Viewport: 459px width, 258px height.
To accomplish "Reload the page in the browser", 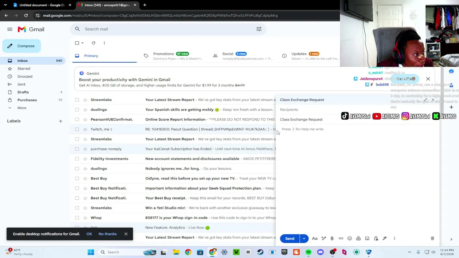I will (x=26, y=15).
